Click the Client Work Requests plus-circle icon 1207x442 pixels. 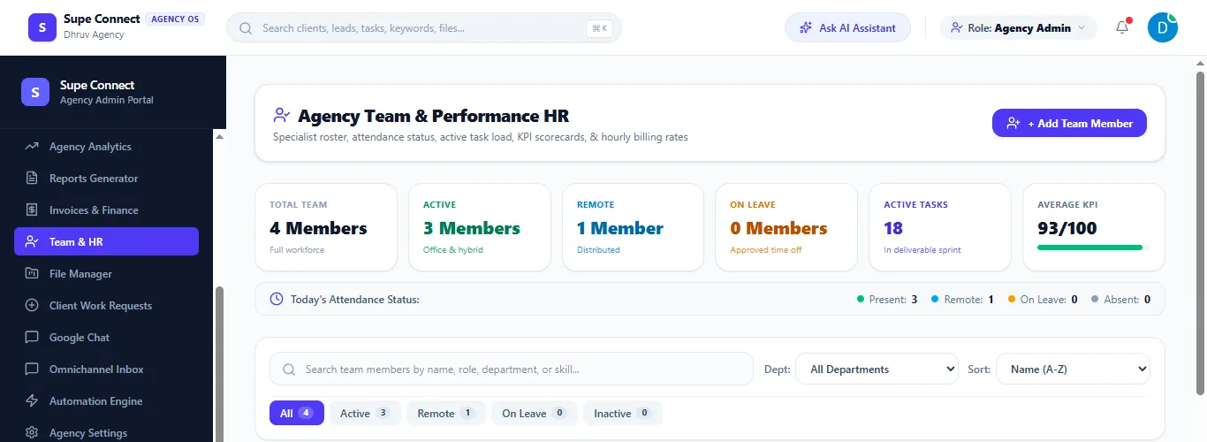click(x=32, y=306)
